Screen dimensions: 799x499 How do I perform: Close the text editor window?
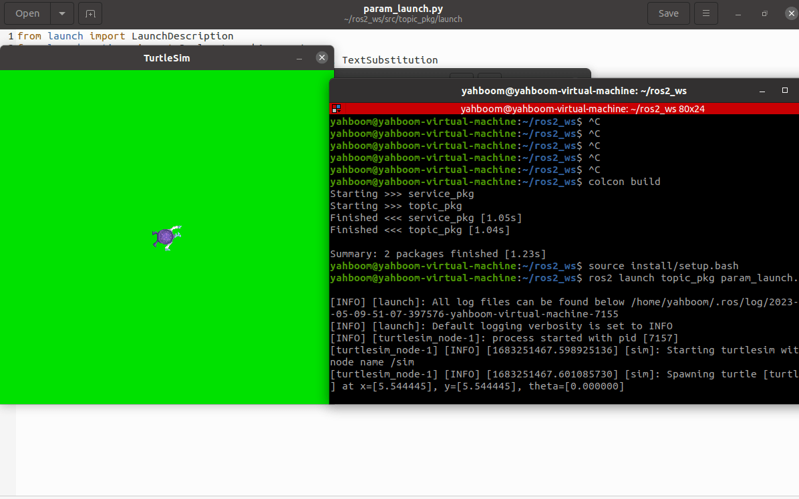pyautogui.click(x=791, y=14)
